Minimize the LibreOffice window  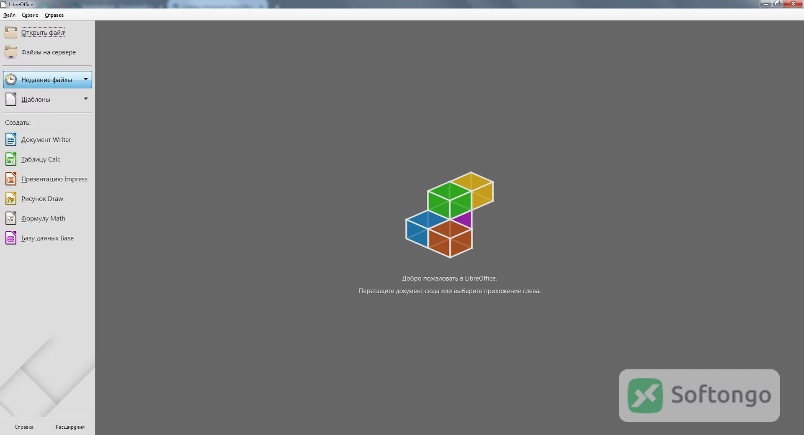(x=766, y=4)
